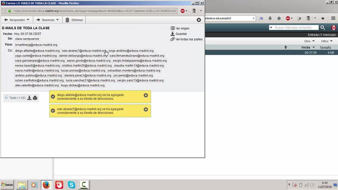This screenshot has height=190, width=338.
Task: Click Cc address yago.curiel@educa.madrid.org
Action: click(36, 56)
